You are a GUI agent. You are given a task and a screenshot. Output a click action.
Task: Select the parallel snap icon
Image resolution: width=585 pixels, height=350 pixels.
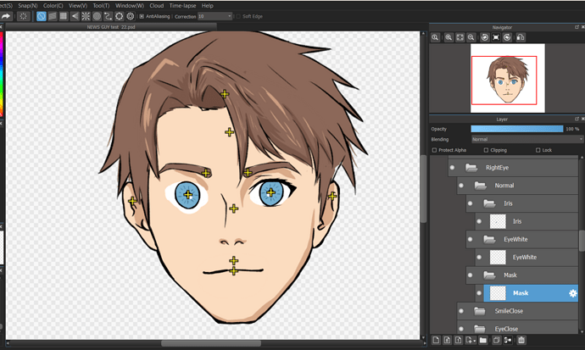click(53, 16)
